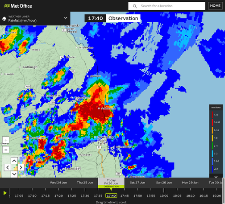Screen dimensions: 225x204
Task: Zoom out with the minus button
Action: (x=6, y=150)
